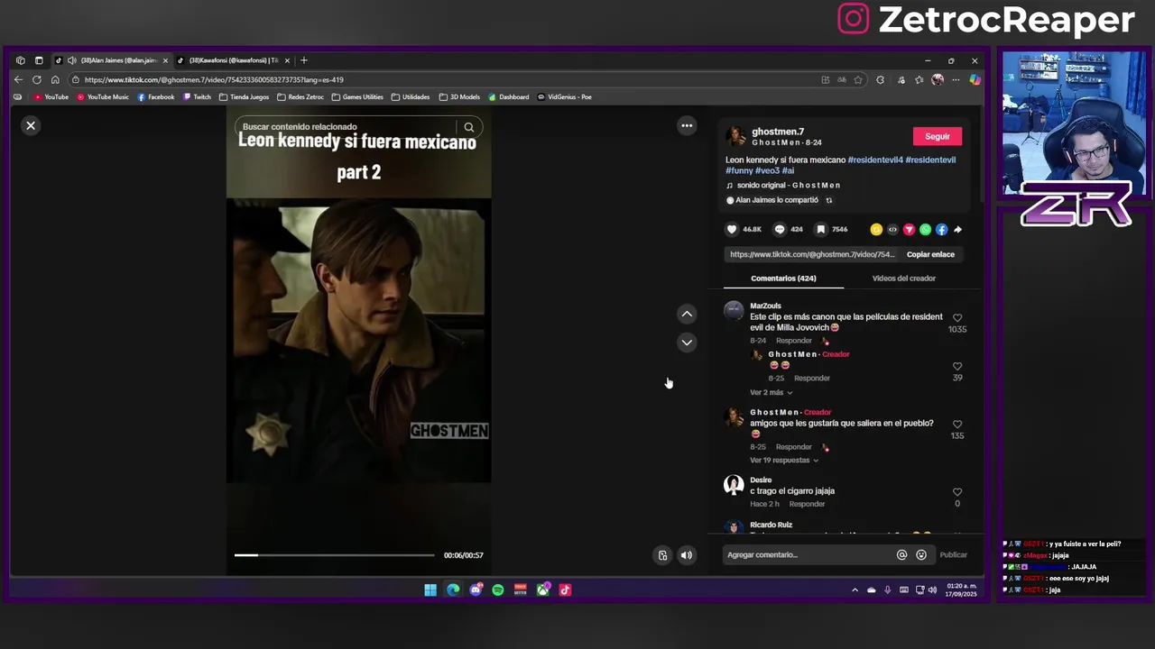Open comments via speech bubble icon

point(780,229)
